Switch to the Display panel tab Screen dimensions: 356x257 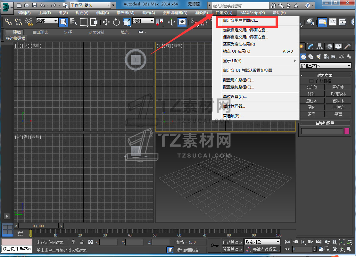click(338, 46)
